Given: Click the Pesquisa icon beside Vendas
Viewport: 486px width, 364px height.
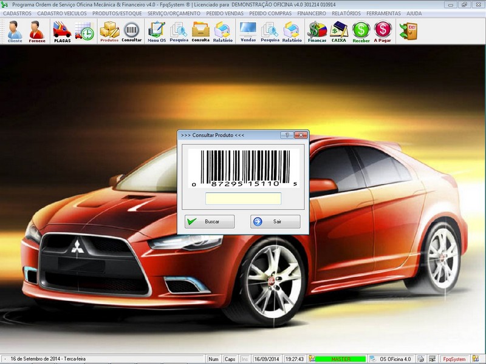Looking at the screenshot, I should (270, 32).
